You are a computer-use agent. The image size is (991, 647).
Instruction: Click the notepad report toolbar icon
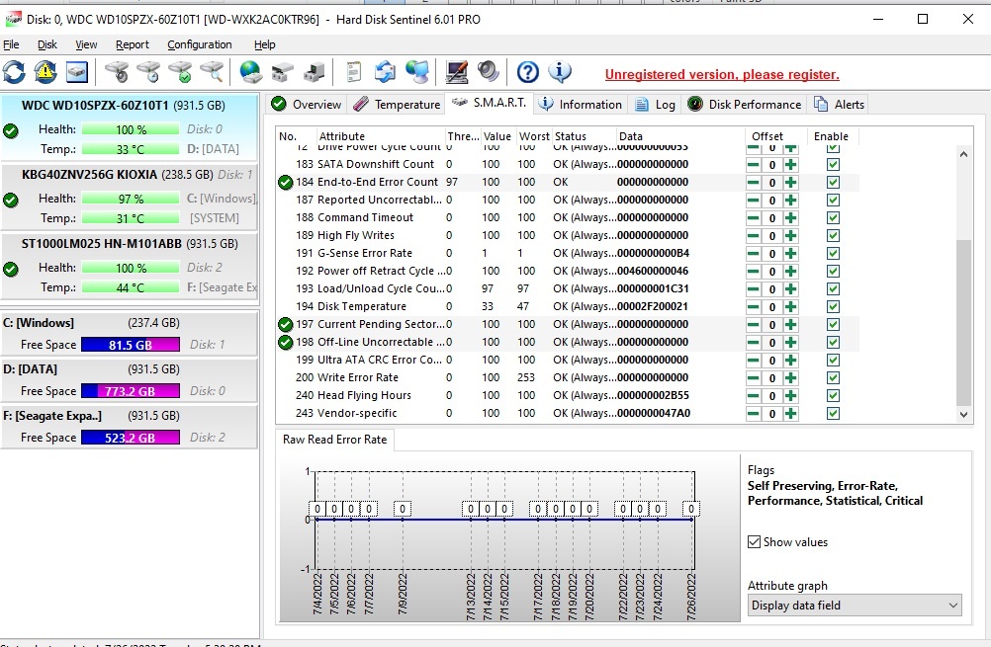(x=353, y=72)
